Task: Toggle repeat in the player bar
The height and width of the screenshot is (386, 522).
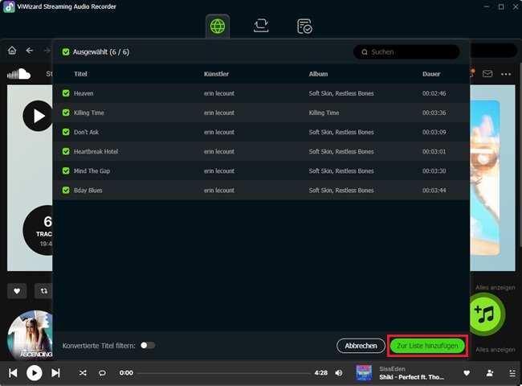Action: [x=102, y=373]
